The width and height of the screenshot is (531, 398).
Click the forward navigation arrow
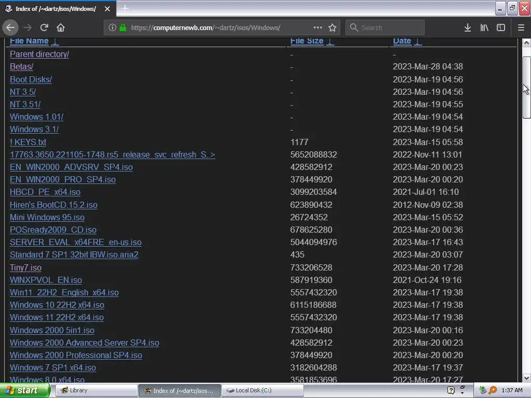[x=27, y=28]
